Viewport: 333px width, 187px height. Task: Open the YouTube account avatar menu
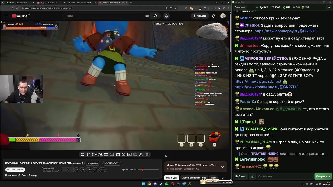pos(223,16)
